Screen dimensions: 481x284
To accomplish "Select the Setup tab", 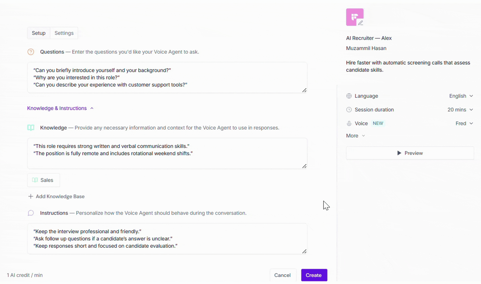I will [39, 33].
